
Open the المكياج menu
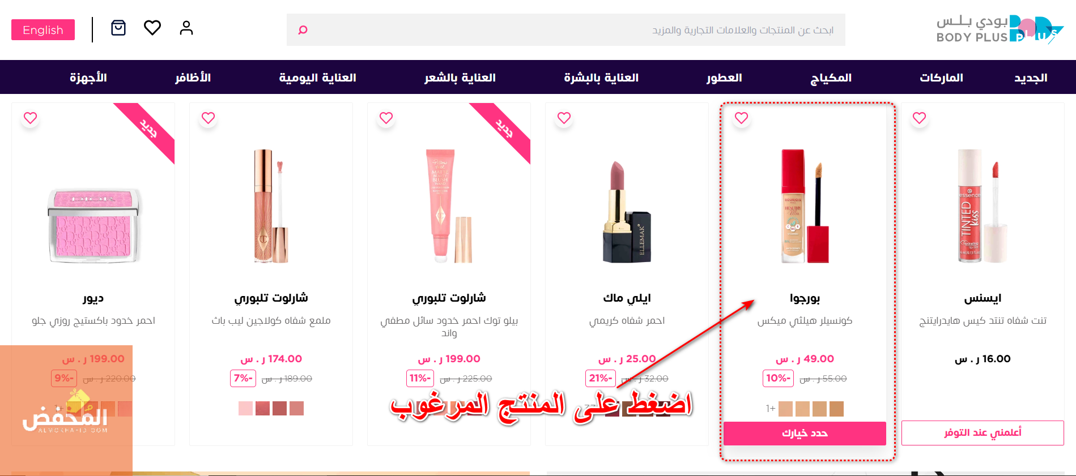coord(831,78)
